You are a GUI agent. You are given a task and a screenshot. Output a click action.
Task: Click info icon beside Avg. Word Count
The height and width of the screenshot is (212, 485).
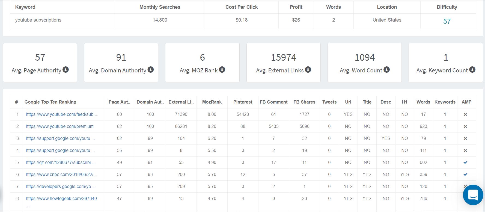(386, 70)
